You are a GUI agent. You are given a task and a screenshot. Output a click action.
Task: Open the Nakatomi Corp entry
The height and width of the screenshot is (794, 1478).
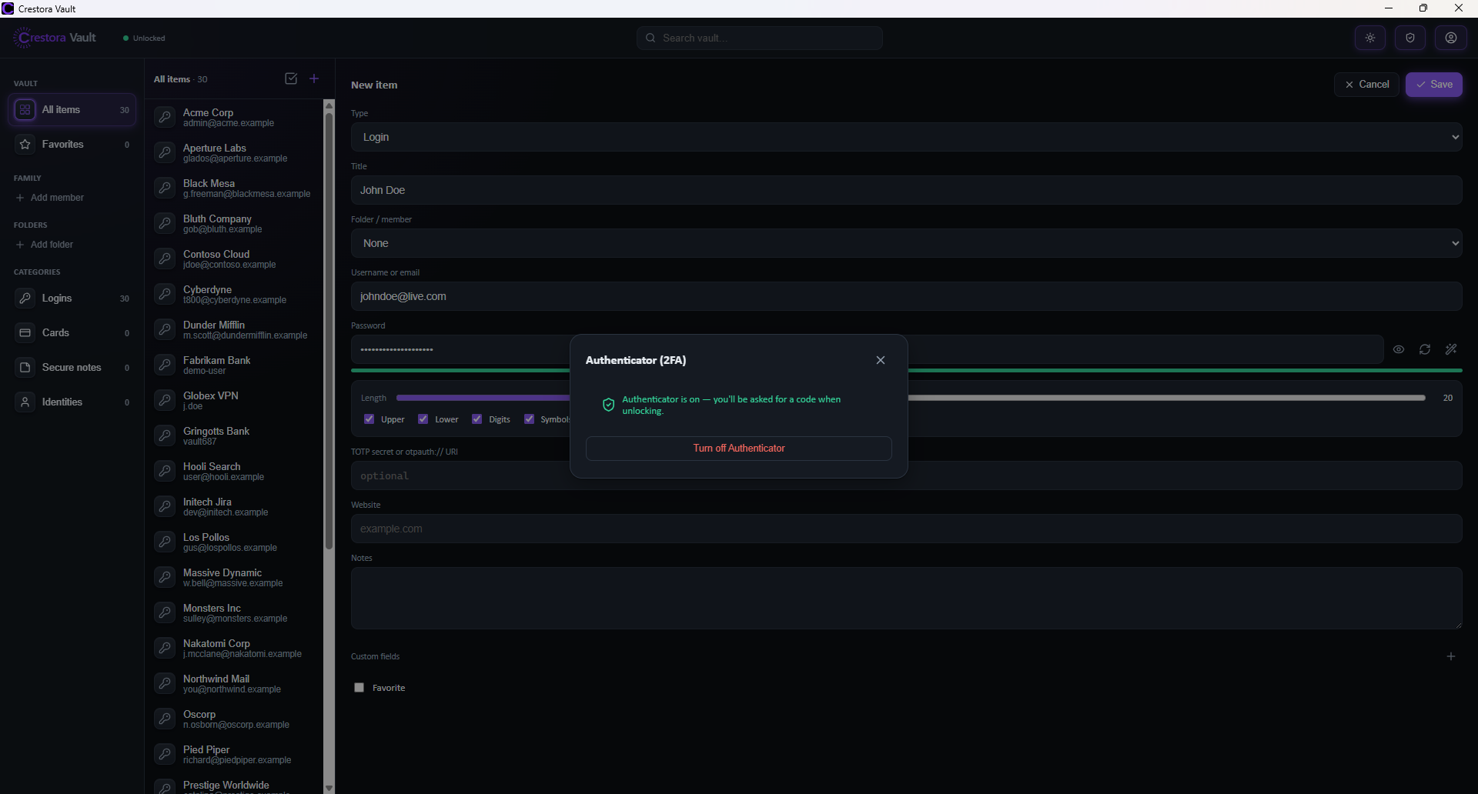click(x=235, y=648)
